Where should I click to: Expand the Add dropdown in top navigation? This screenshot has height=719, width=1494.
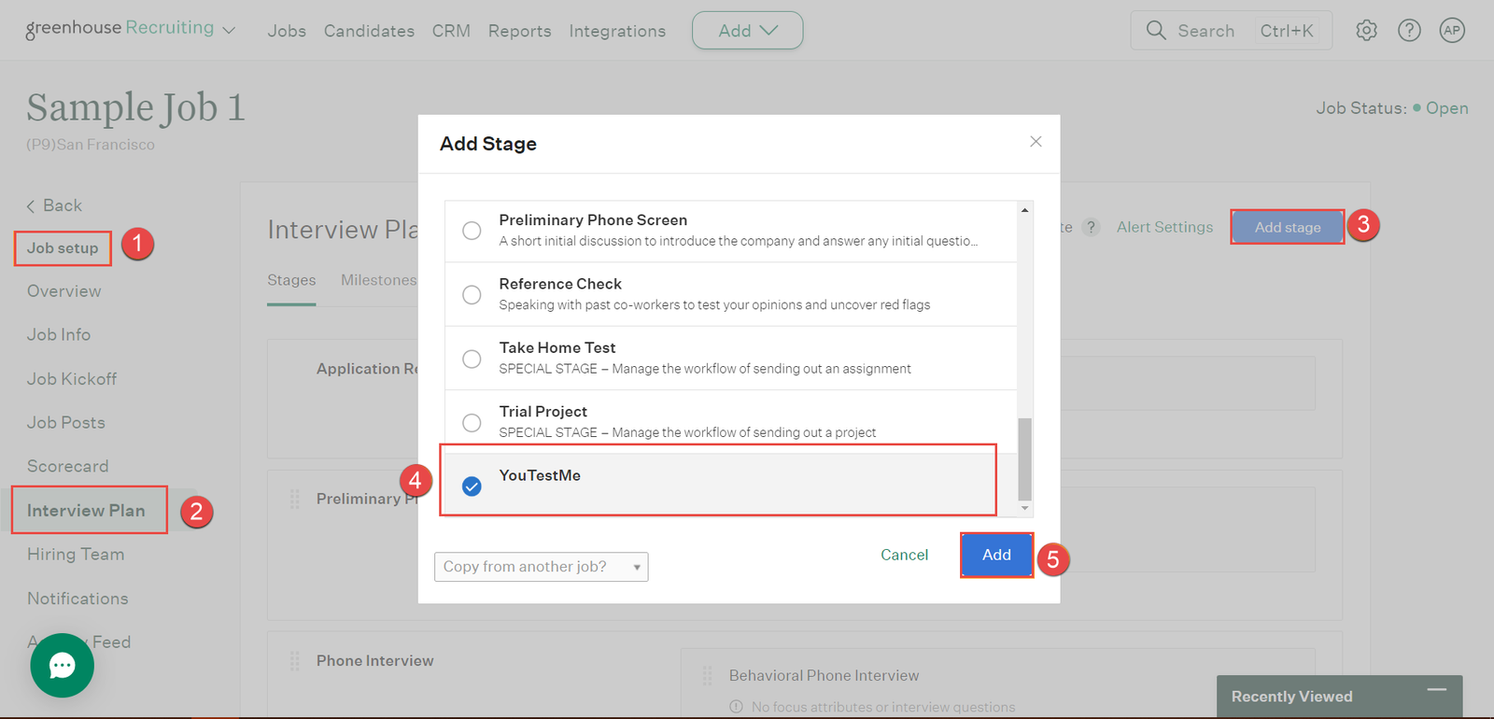747,31
